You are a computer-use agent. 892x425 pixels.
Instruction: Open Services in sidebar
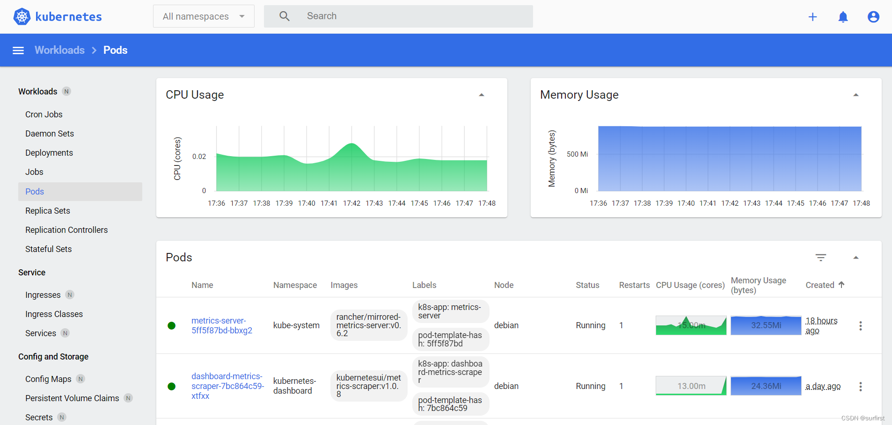pos(41,333)
